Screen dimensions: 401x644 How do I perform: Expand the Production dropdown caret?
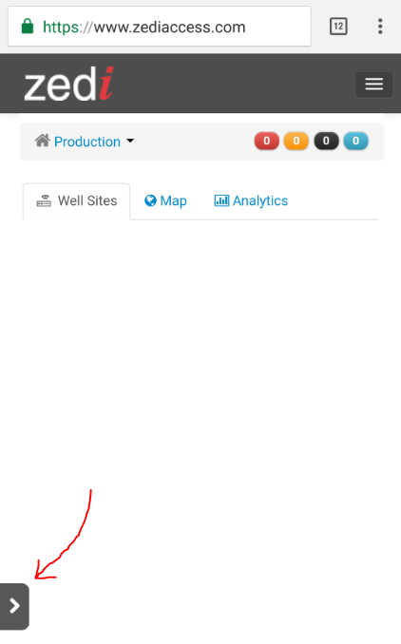click(130, 141)
